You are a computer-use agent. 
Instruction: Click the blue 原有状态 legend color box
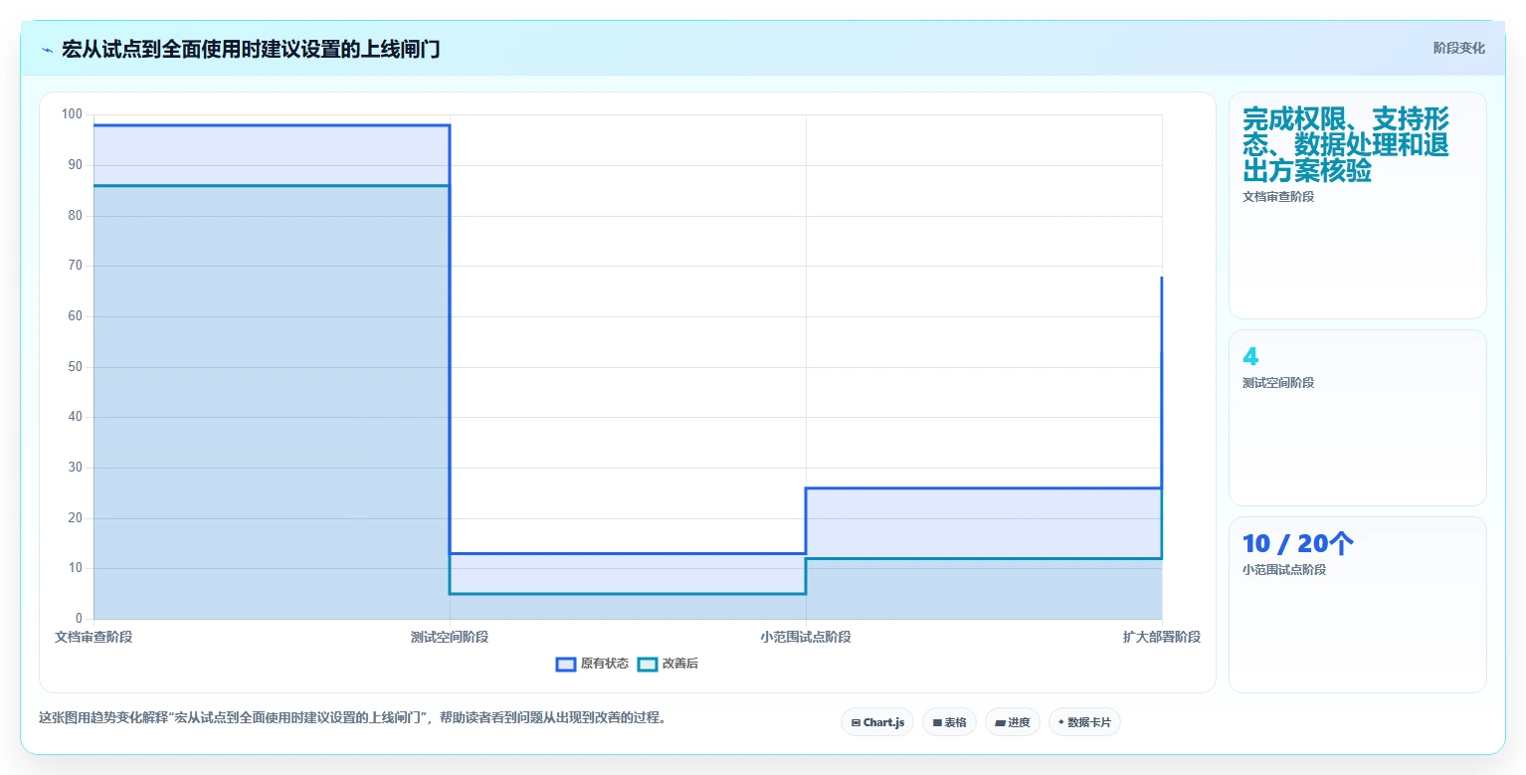(x=566, y=664)
